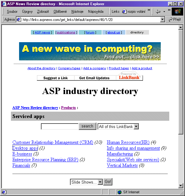Screen dimensions: 185x196
Task: Open the Desktop apps category
Action: [25, 148]
